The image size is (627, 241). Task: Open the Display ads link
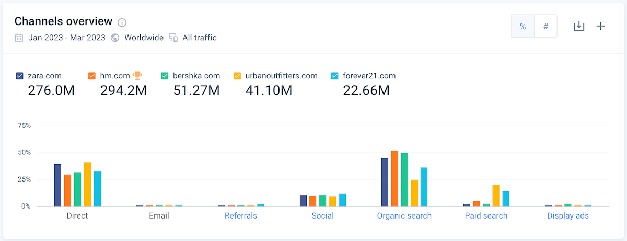tap(568, 215)
